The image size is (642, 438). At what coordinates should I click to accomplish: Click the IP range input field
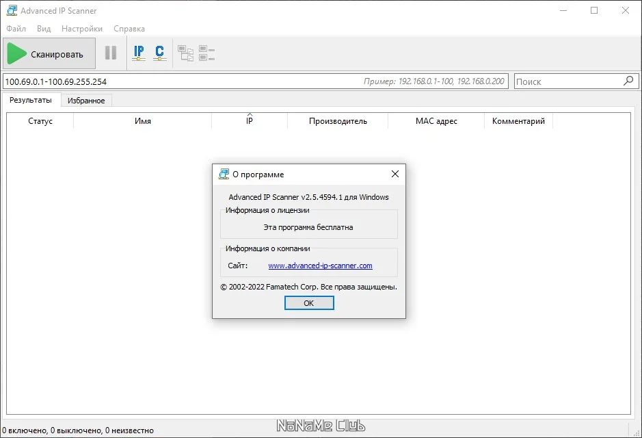(x=256, y=81)
